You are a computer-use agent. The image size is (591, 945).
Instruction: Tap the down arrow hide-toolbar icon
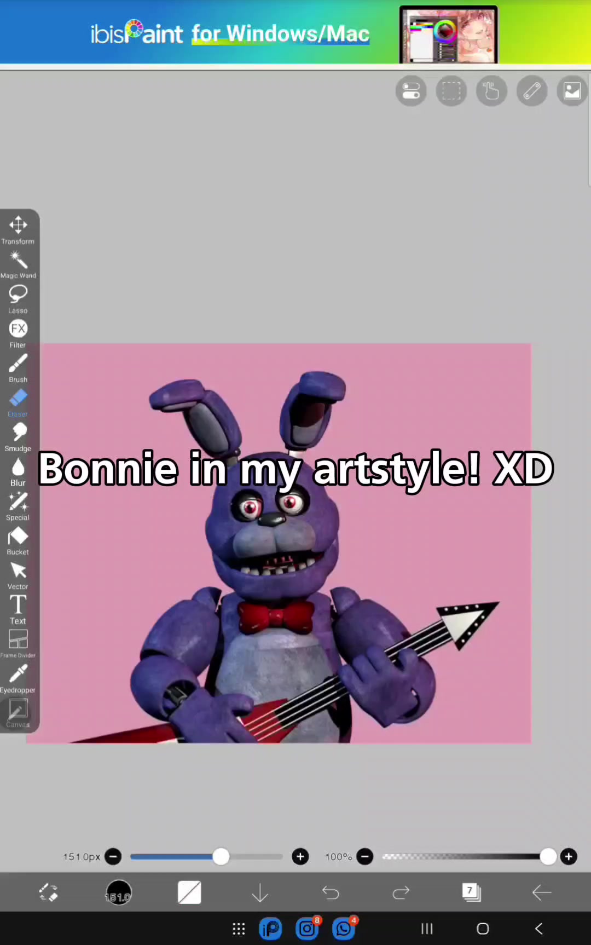pyautogui.click(x=260, y=892)
